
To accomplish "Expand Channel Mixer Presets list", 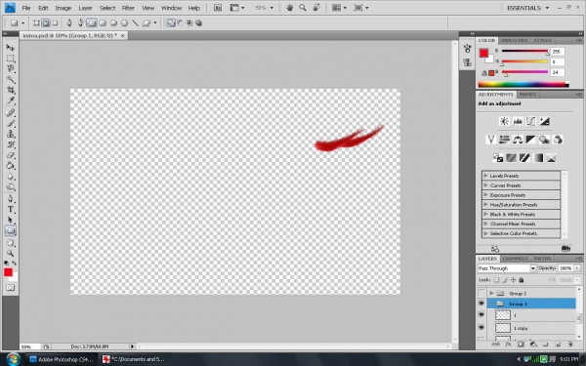I will click(485, 224).
